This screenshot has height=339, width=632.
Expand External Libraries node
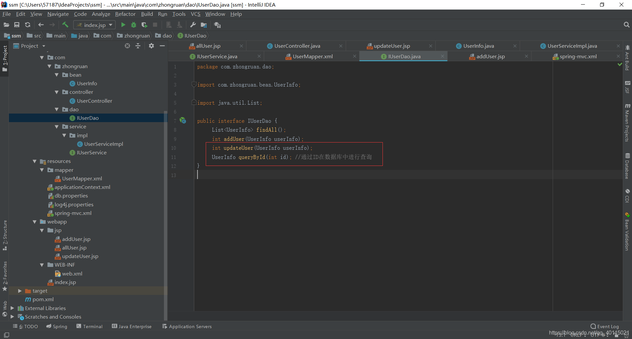pyautogui.click(x=12, y=308)
